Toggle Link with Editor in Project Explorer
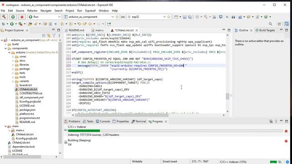Image resolution: width=292 pixels, height=164 pixels. pos(49,36)
